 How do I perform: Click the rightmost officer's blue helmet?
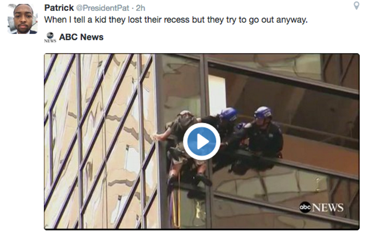click(263, 113)
